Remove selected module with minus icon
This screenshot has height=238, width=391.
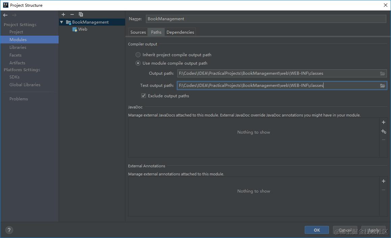[72, 14]
